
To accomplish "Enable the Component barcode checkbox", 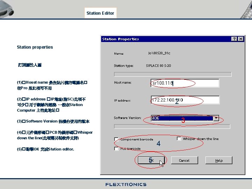I will (116, 139).
